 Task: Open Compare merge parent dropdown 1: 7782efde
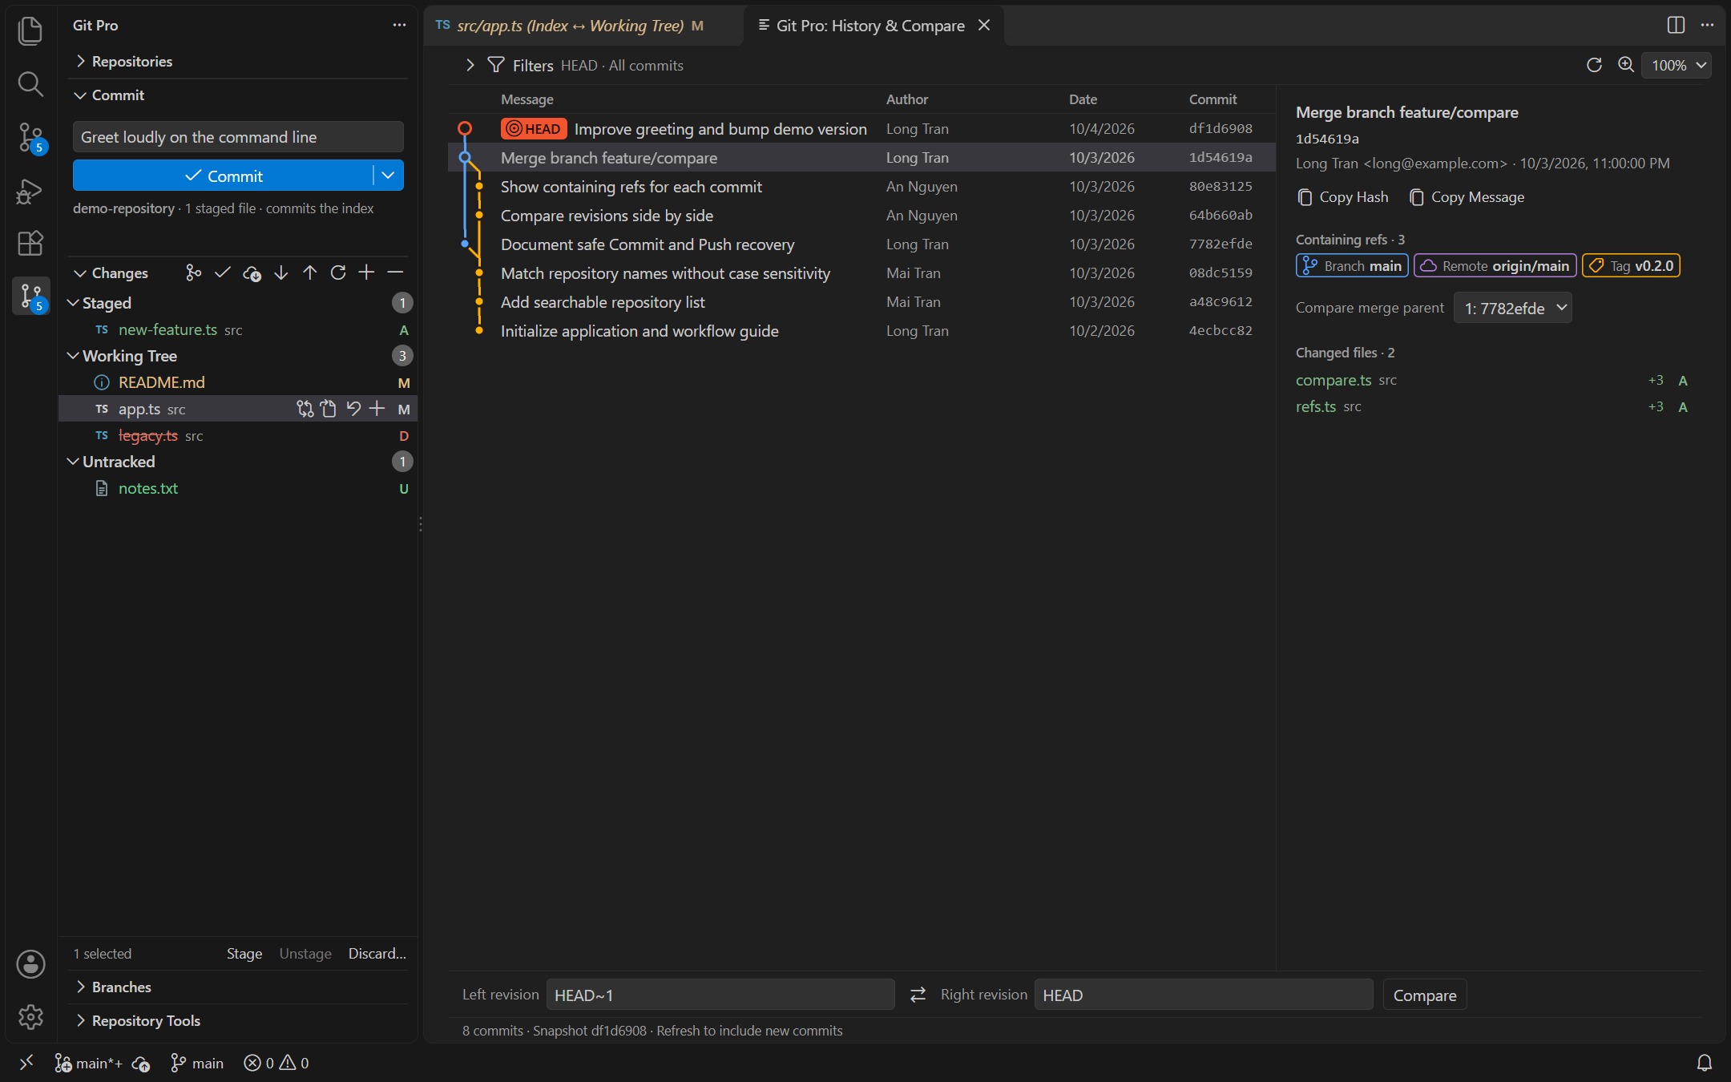1513,308
